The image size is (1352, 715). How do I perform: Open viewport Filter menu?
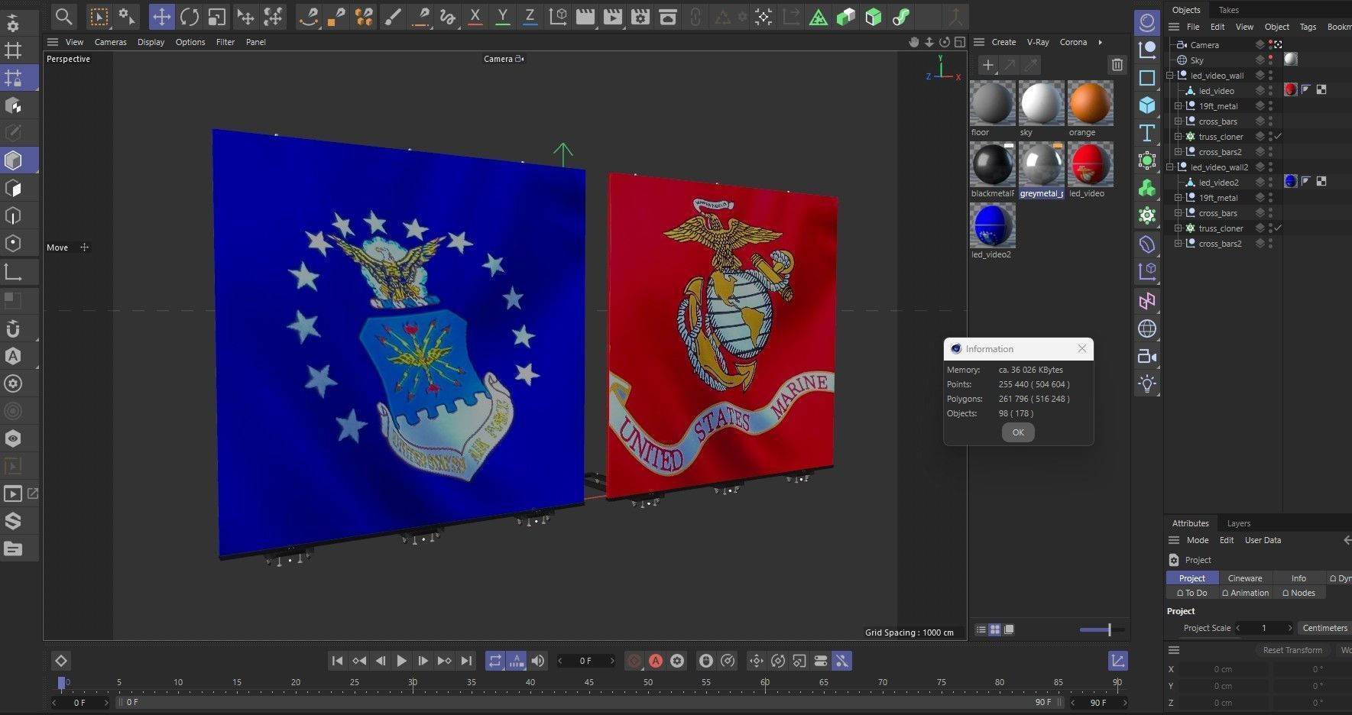click(225, 42)
